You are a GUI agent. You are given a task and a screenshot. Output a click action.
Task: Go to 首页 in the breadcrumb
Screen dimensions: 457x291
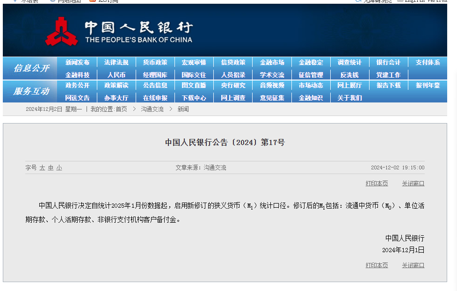coord(121,109)
